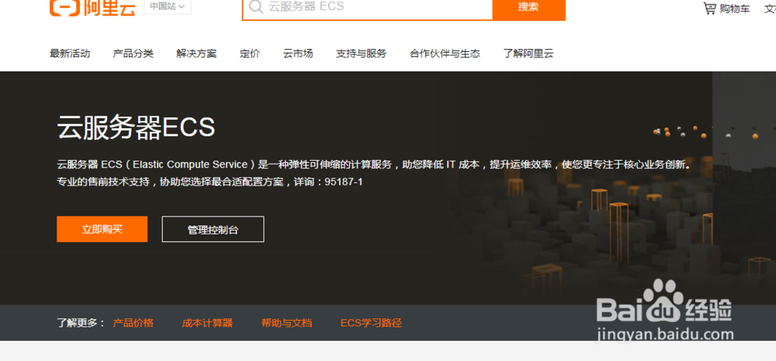Open the 产品分类 menu

coord(133,54)
